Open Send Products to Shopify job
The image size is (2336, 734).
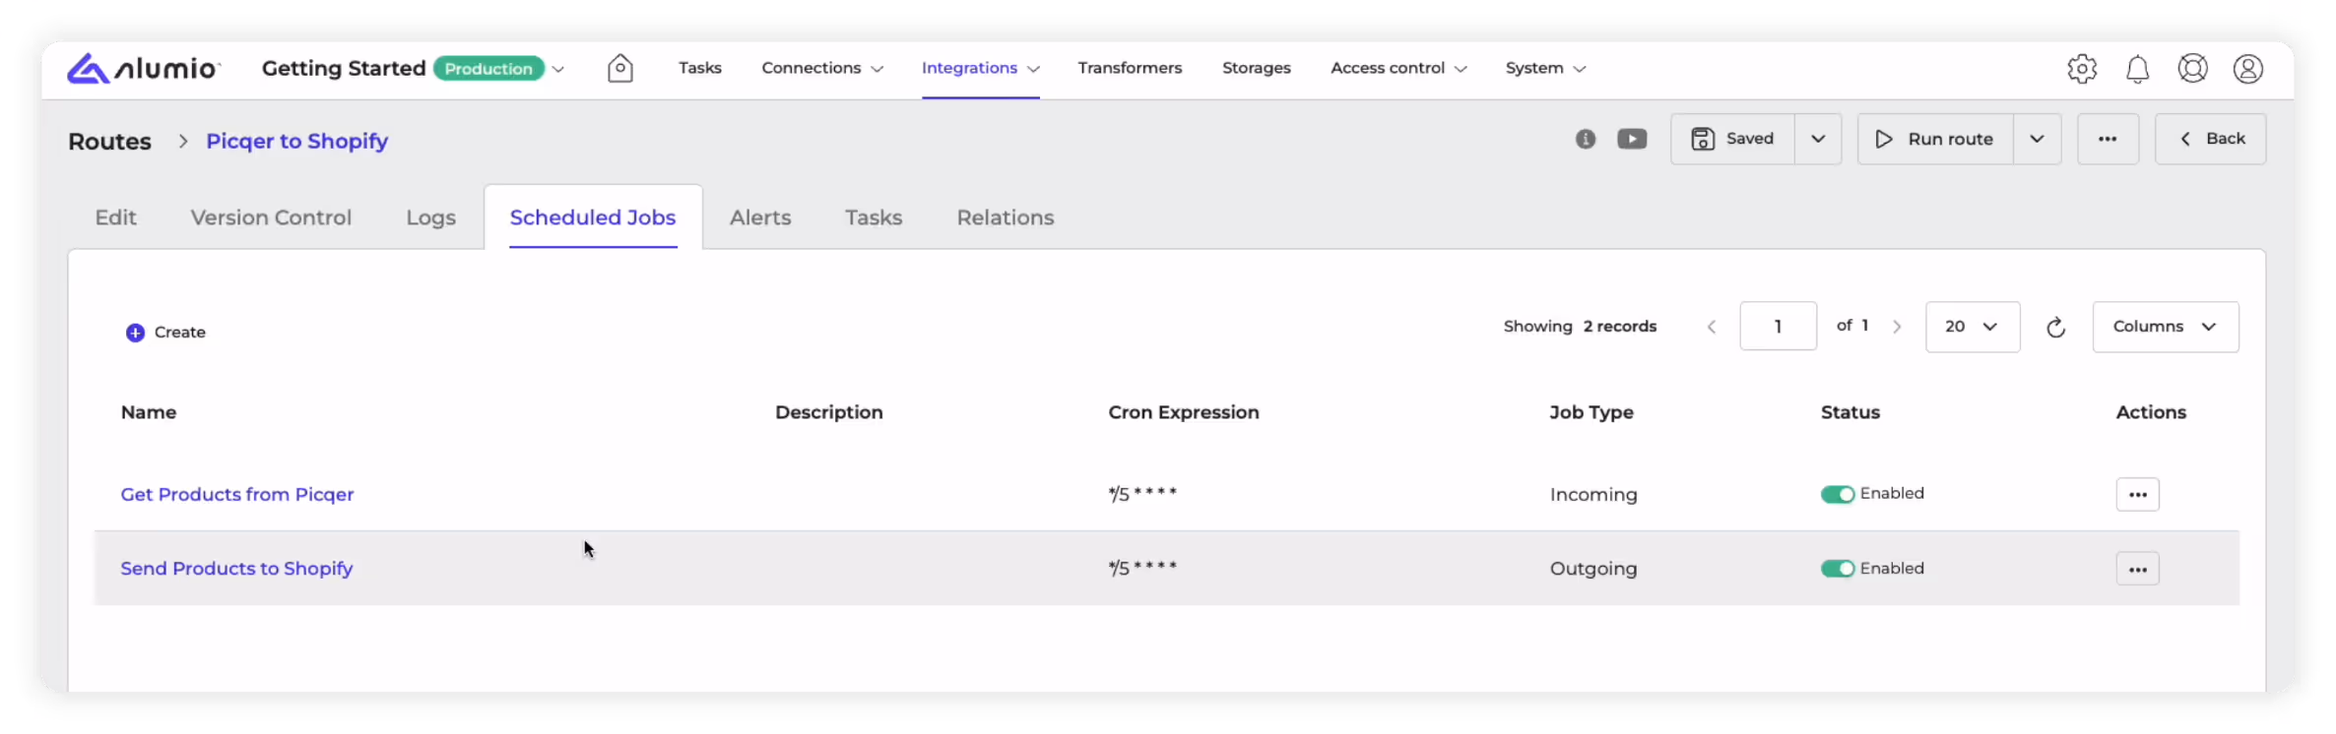[x=236, y=569]
